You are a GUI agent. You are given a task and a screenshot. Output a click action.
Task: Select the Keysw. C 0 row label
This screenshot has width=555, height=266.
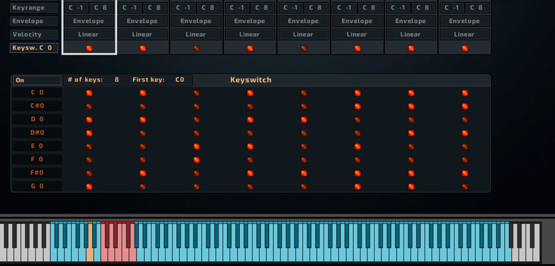(34, 47)
